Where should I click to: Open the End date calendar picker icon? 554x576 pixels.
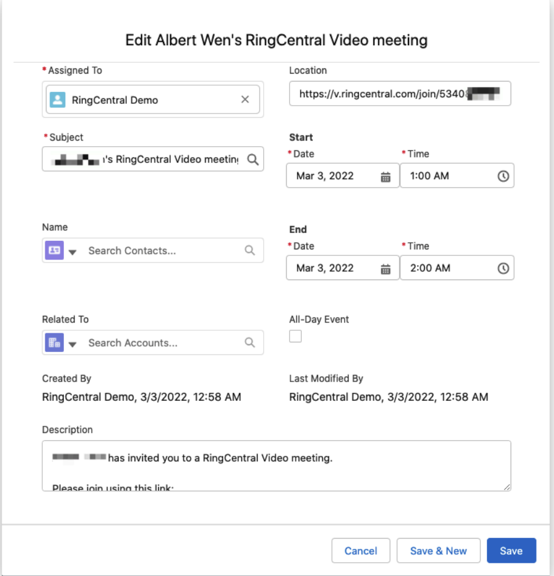[386, 269]
